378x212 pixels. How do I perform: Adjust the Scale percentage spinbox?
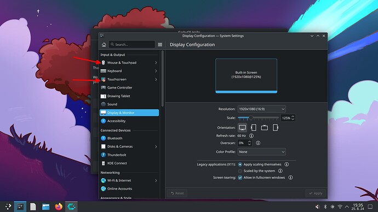[288, 118]
